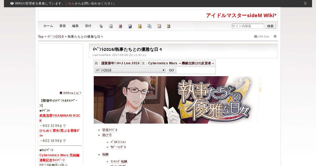Image resolution: width=316 pixels, height=166 pixels.
Task: Go to Top in breadcrumb
Action: click(x=41, y=37)
